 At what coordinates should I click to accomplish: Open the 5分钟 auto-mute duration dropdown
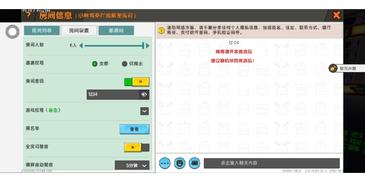pos(132,166)
